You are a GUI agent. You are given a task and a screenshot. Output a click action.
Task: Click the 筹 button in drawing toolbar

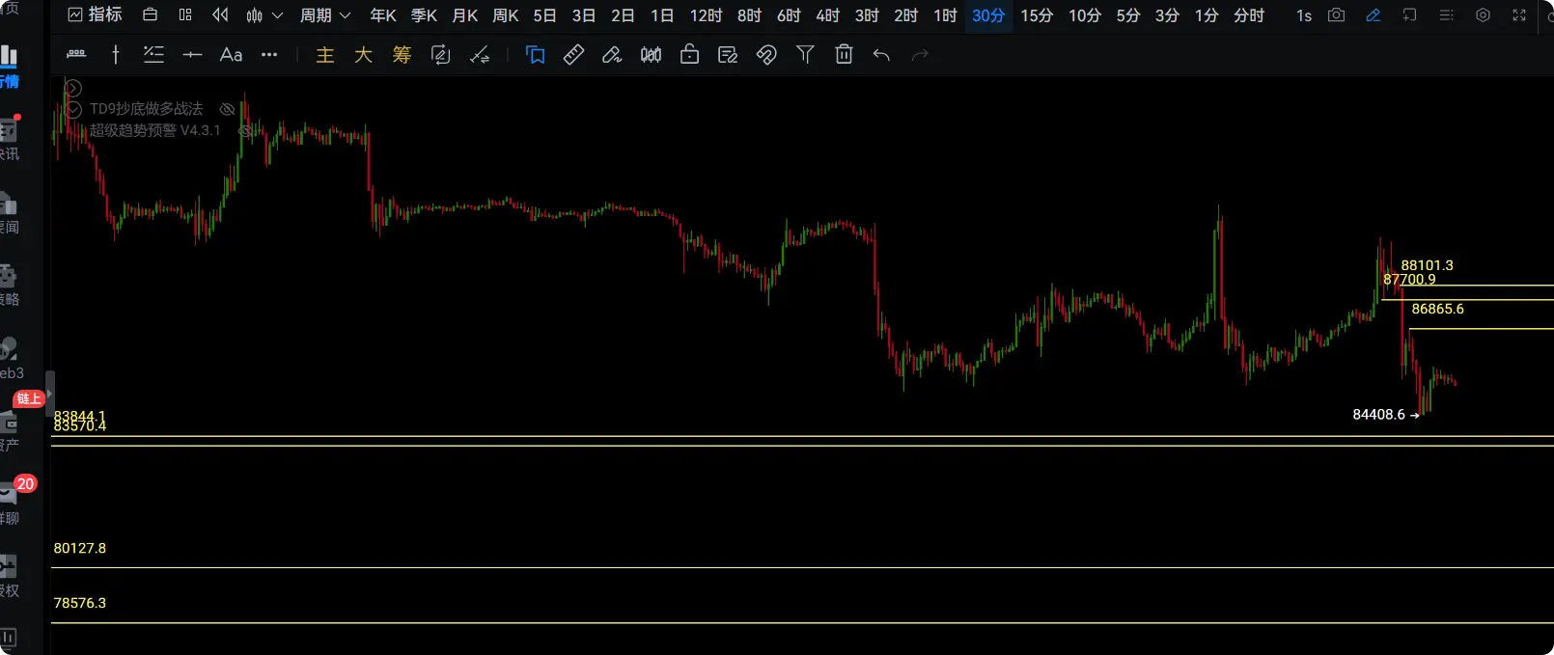(402, 55)
